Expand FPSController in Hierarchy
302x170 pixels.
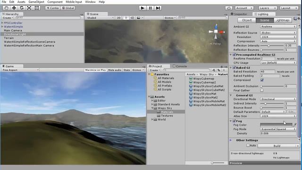pos(2,23)
